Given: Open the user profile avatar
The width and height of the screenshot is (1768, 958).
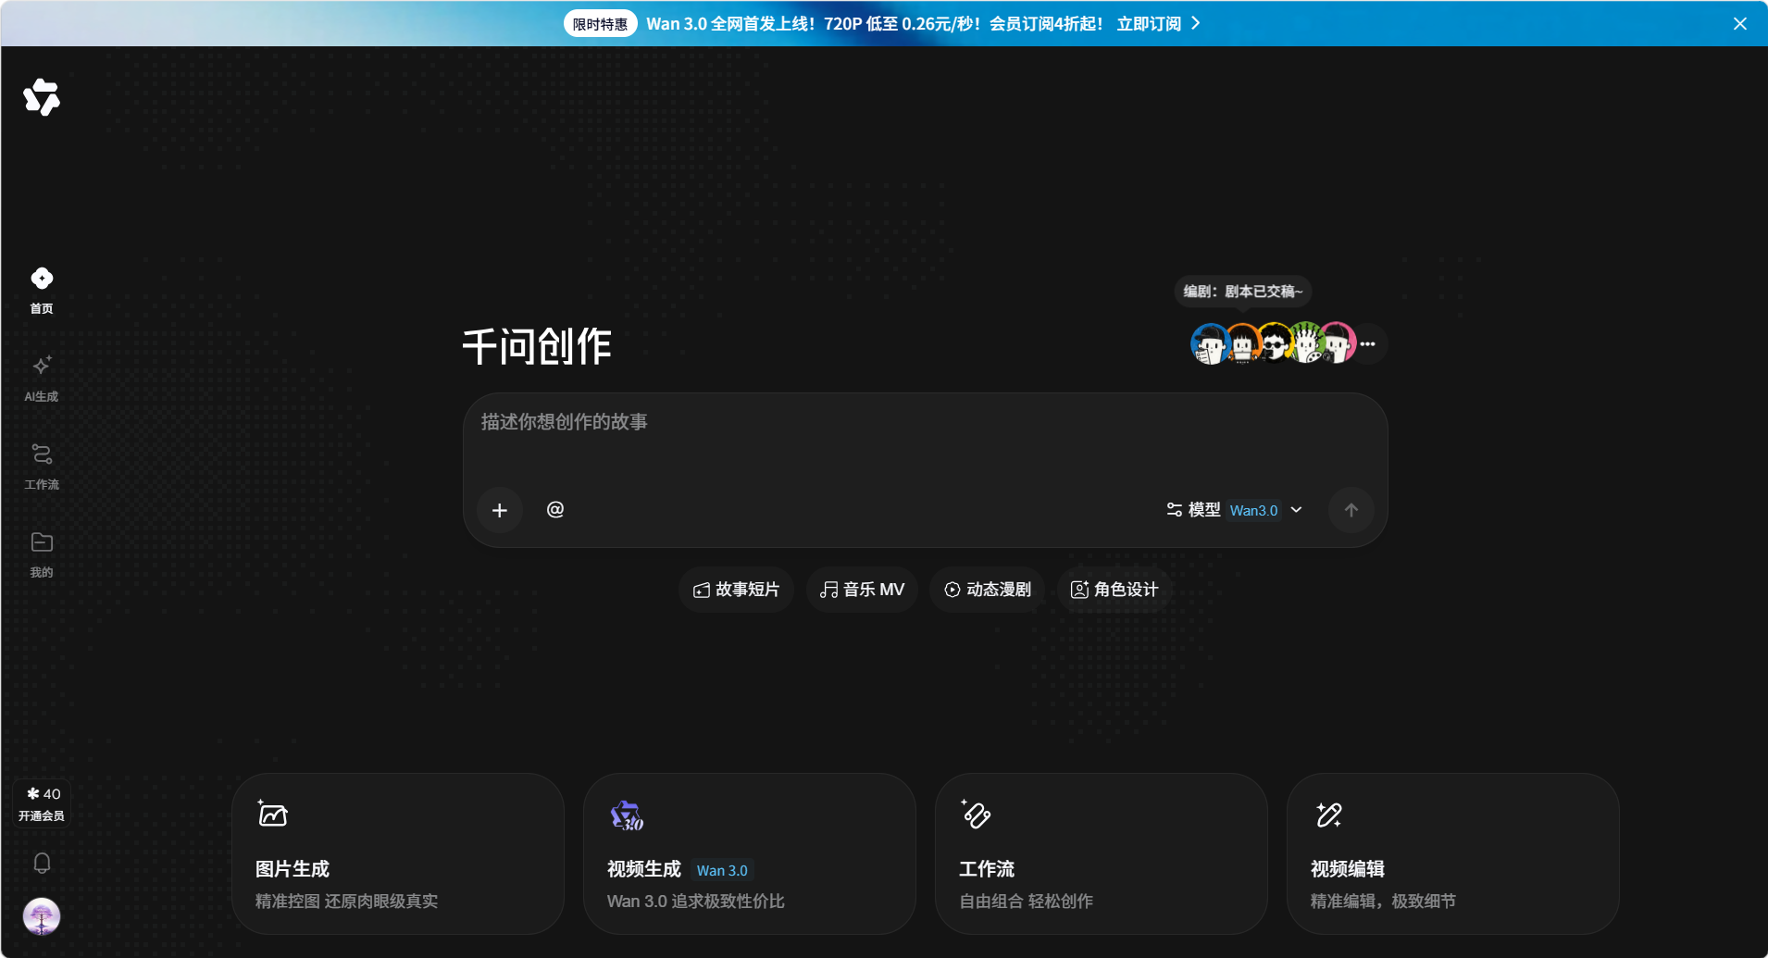Looking at the screenshot, I should [x=42, y=916].
